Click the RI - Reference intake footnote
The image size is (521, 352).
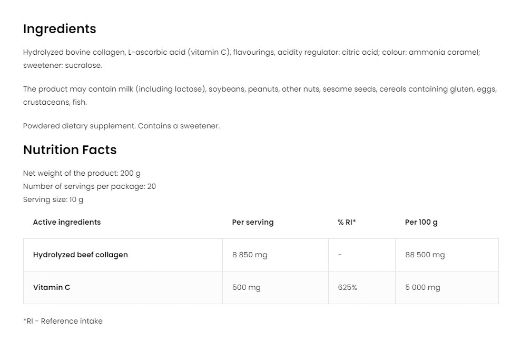click(x=63, y=321)
